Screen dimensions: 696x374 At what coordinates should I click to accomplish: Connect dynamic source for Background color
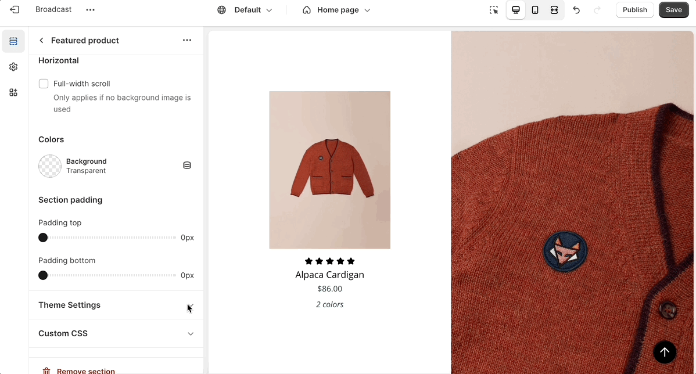tap(187, 166)
